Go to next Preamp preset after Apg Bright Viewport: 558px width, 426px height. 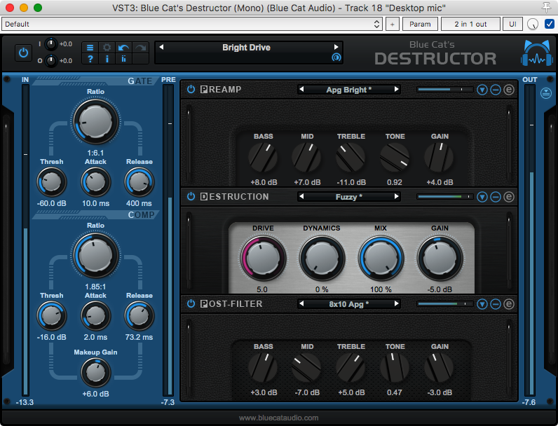tap(397, 89)
